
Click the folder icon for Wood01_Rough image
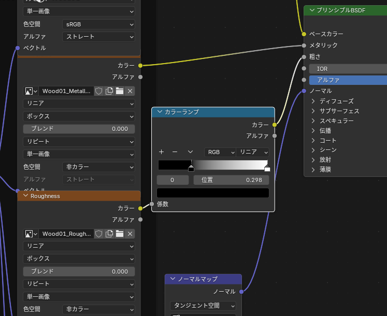(120, 234)
